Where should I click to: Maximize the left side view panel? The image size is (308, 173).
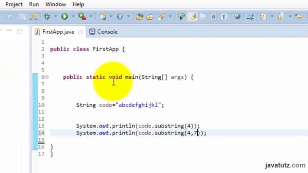pos(20,31)
